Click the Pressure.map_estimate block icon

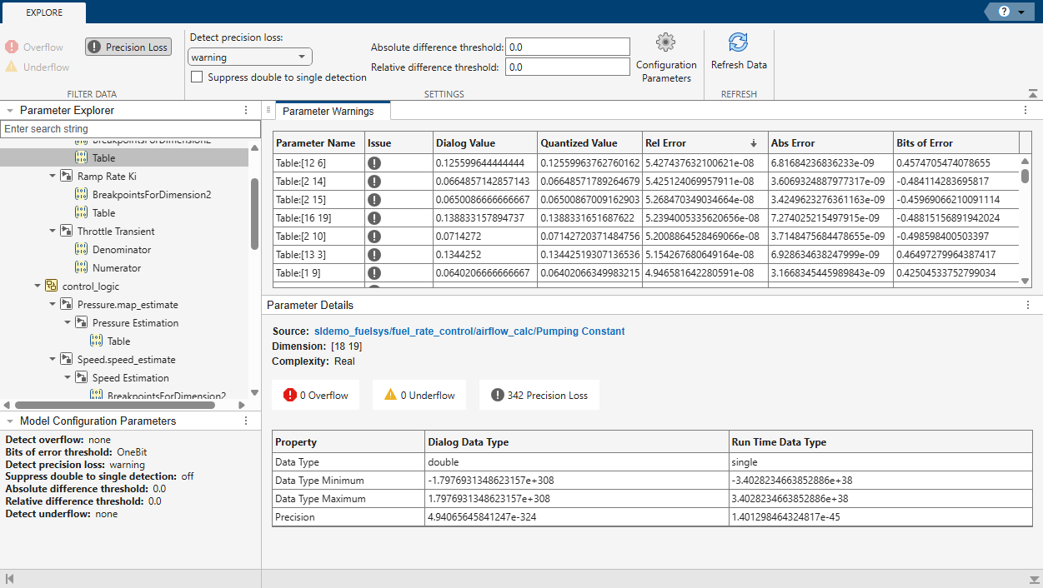point(67,304)
